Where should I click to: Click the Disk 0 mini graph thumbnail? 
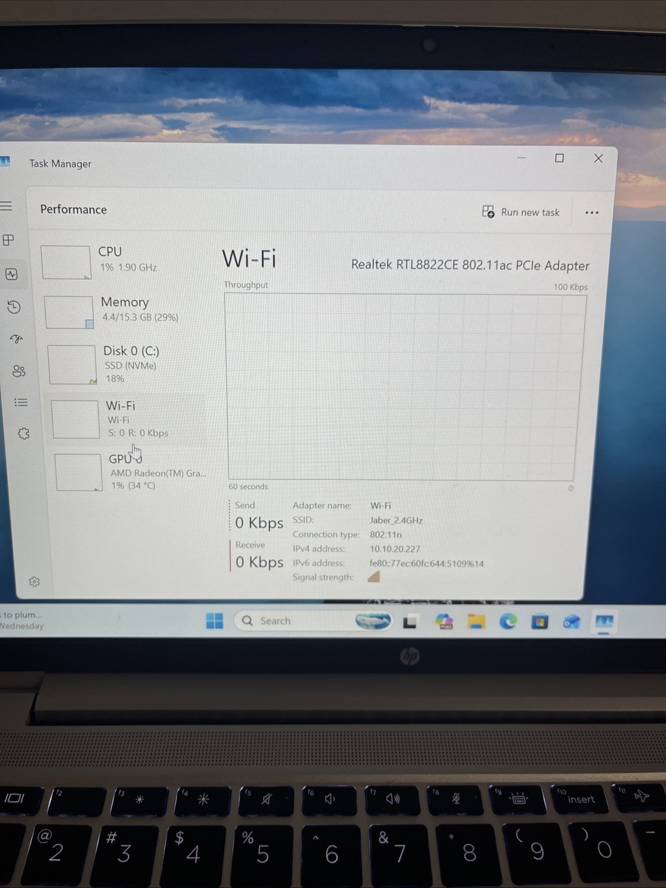tap(72, 365)
